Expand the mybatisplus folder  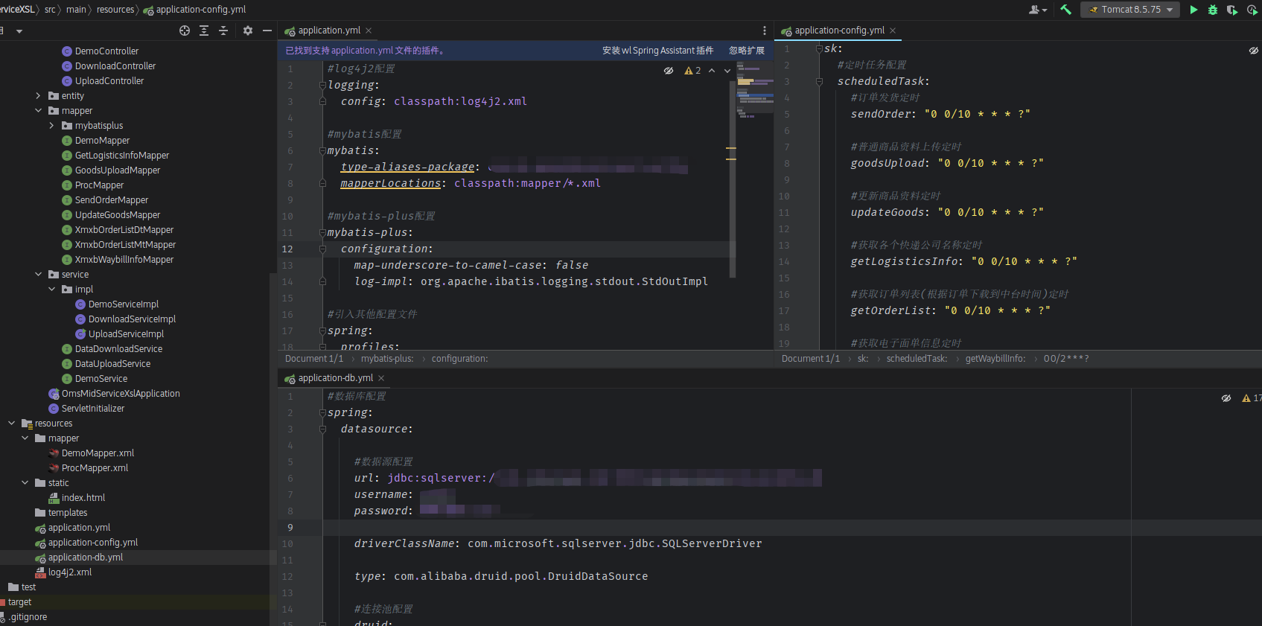point(51,126)
